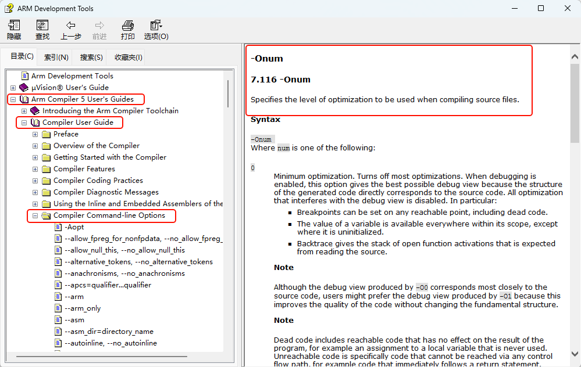The width and height of the screenshot is (581, 367).
Task: Click the content pane vertical scrollbar
Action: pyautogui.click(x=575, y=116)
